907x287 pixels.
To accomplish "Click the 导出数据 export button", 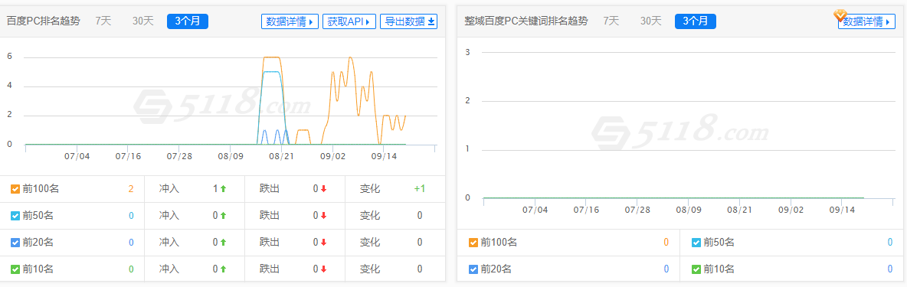I will click(x=409, y=21).
